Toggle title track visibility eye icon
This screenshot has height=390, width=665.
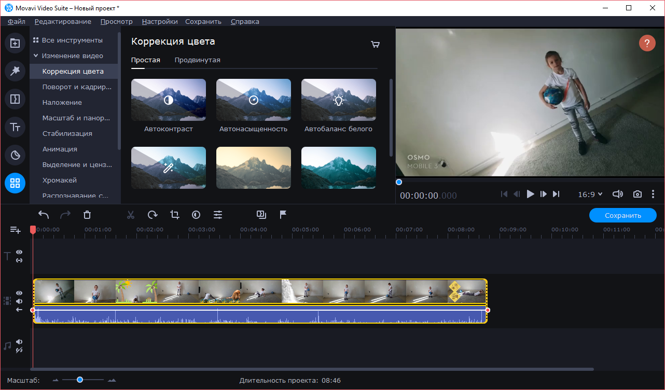(x=19, y=252)
